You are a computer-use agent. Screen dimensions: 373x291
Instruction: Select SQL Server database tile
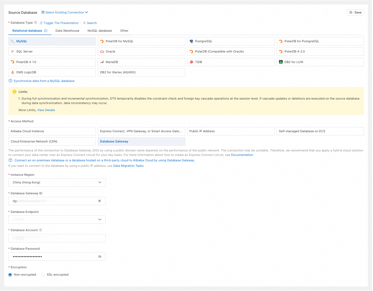pyautogui.click(x=52, y=52)
